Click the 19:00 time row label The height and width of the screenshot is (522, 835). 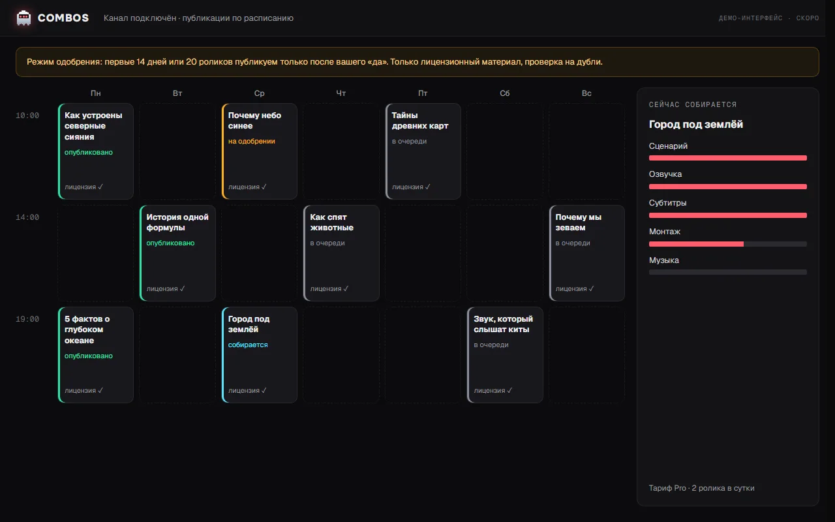[27, 319]
